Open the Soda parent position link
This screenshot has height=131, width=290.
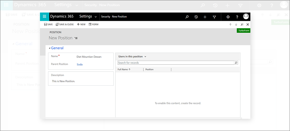pyautogui.click(x=80, y=65)
